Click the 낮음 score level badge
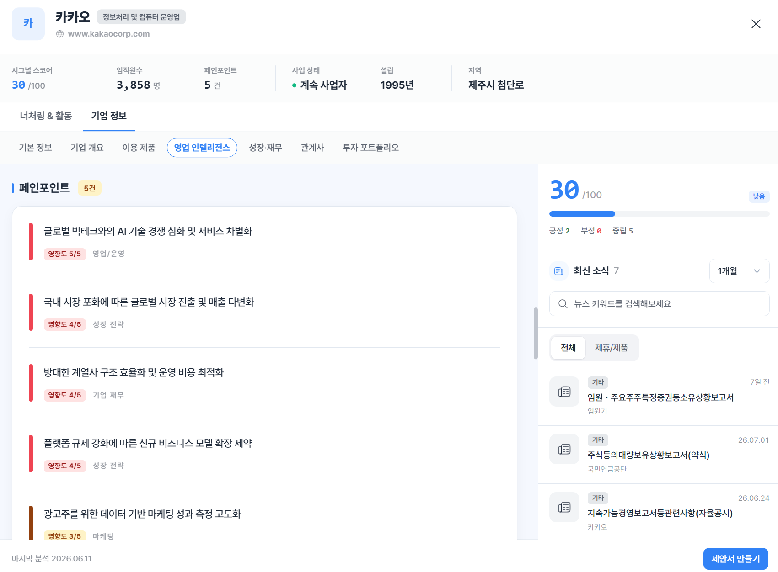This screenshot has width=778, height=572. click(759, 196)
